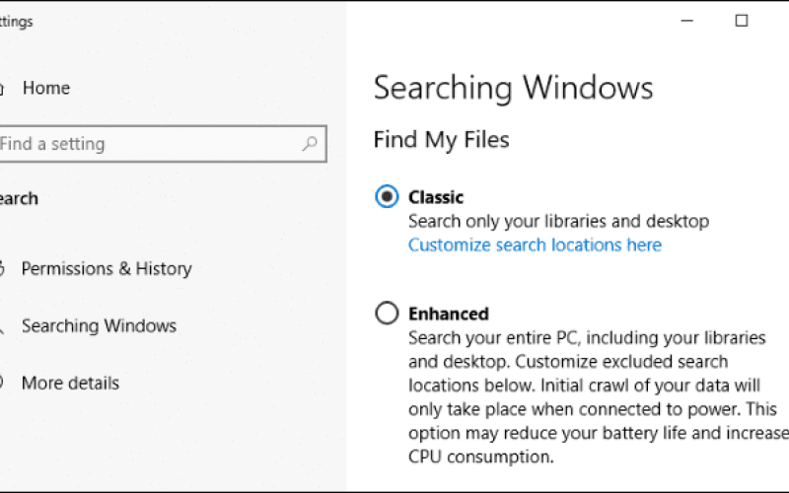Focus the Find a setting search field
This screenshot has height=493, width=789.
[163, 144]
